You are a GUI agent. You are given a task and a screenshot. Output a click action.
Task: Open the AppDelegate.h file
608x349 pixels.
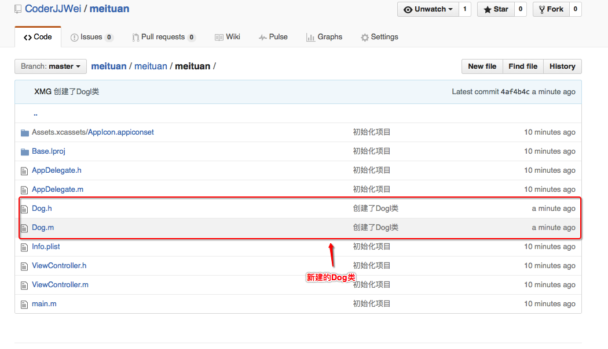[x=57, y=170]
